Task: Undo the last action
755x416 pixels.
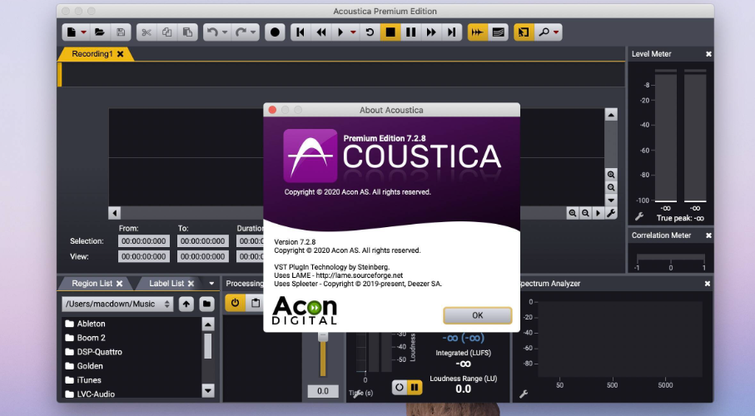Action: (212, 32)
